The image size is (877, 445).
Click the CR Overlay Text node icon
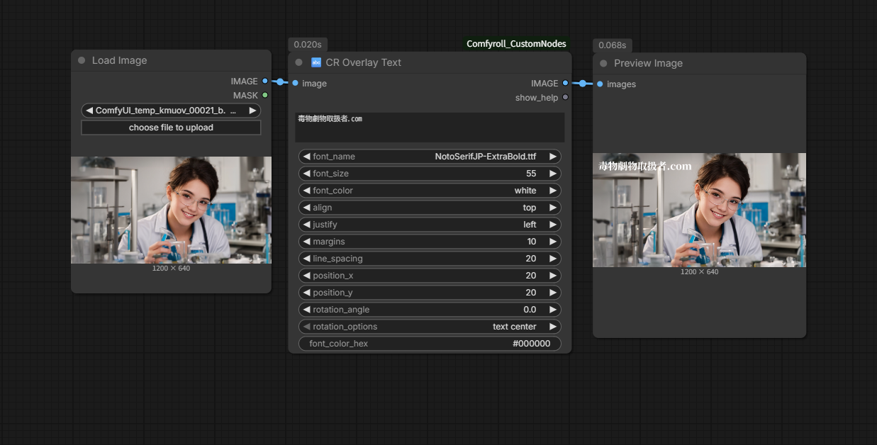[316, 62]
